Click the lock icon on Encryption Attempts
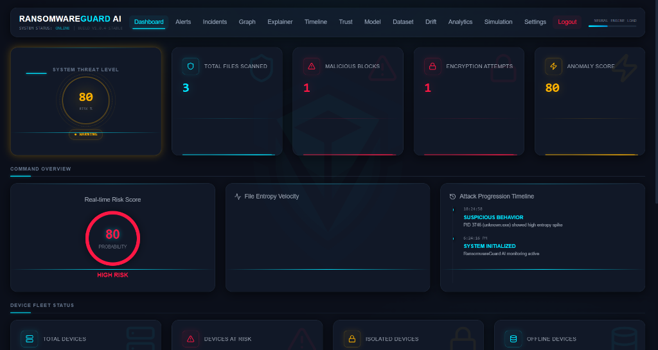Image resolution: width=658 pixels, height=350 pixels. click(x=432, y=66)
